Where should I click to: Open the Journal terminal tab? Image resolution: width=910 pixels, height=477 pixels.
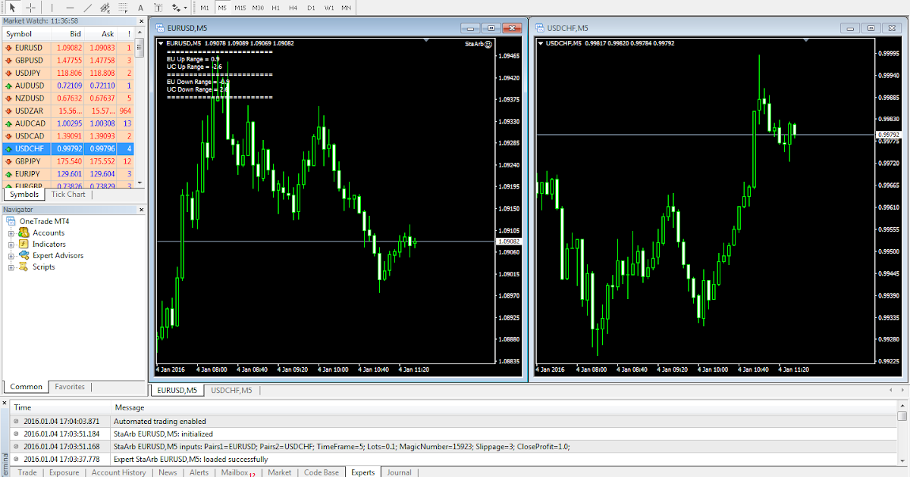pos(399,472)
